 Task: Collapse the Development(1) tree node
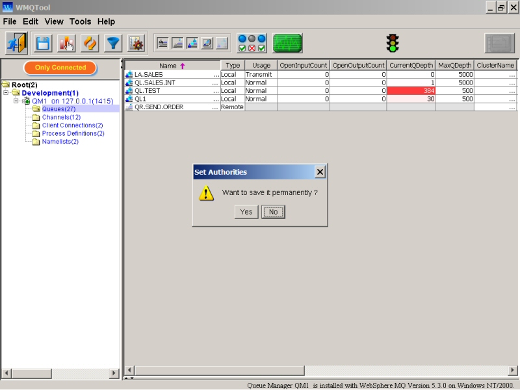[x=6, y=93]
